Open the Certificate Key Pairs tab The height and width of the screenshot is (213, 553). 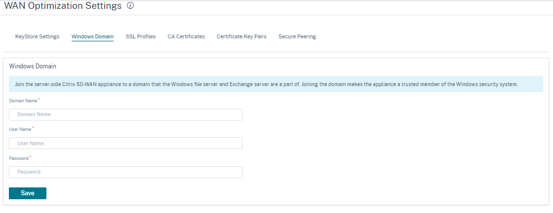[241, 36]
